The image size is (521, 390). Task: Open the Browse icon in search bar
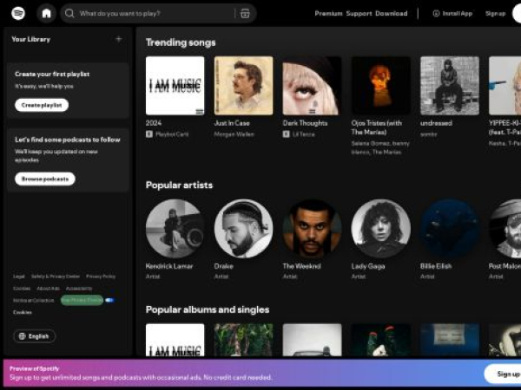click(x=245, y=13)
